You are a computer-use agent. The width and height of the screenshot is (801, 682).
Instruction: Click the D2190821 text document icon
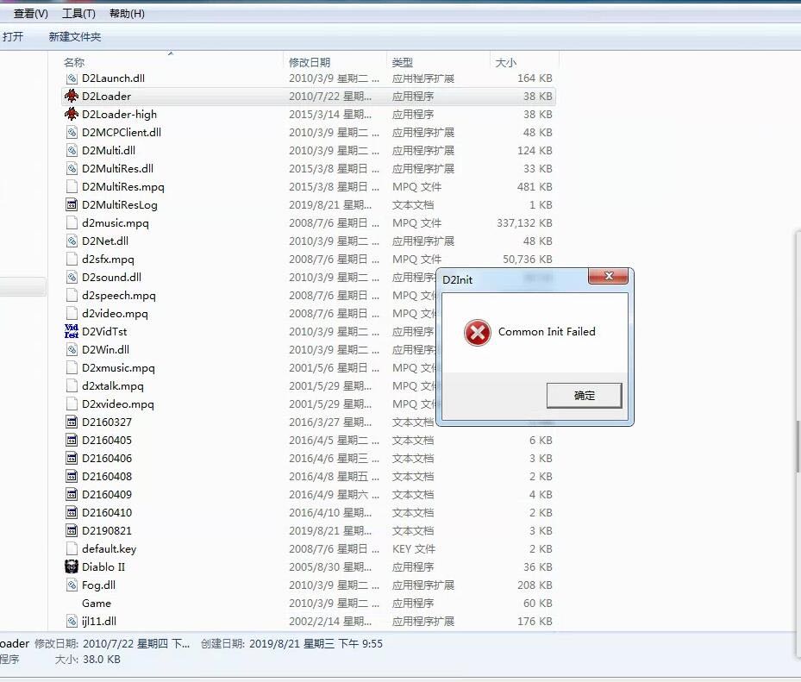[x=72, y=531]
